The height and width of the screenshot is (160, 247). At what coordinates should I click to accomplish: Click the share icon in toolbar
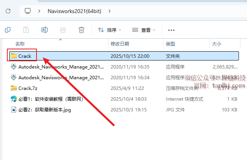63,30
